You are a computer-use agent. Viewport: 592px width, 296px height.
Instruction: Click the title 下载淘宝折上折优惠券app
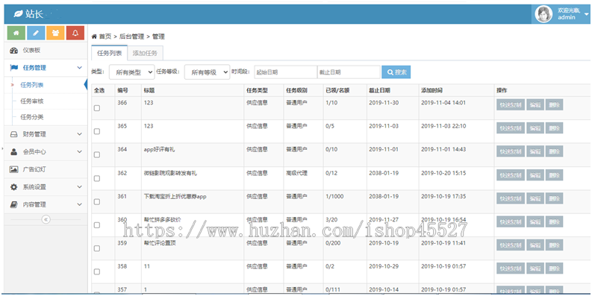tap(175, 196)
